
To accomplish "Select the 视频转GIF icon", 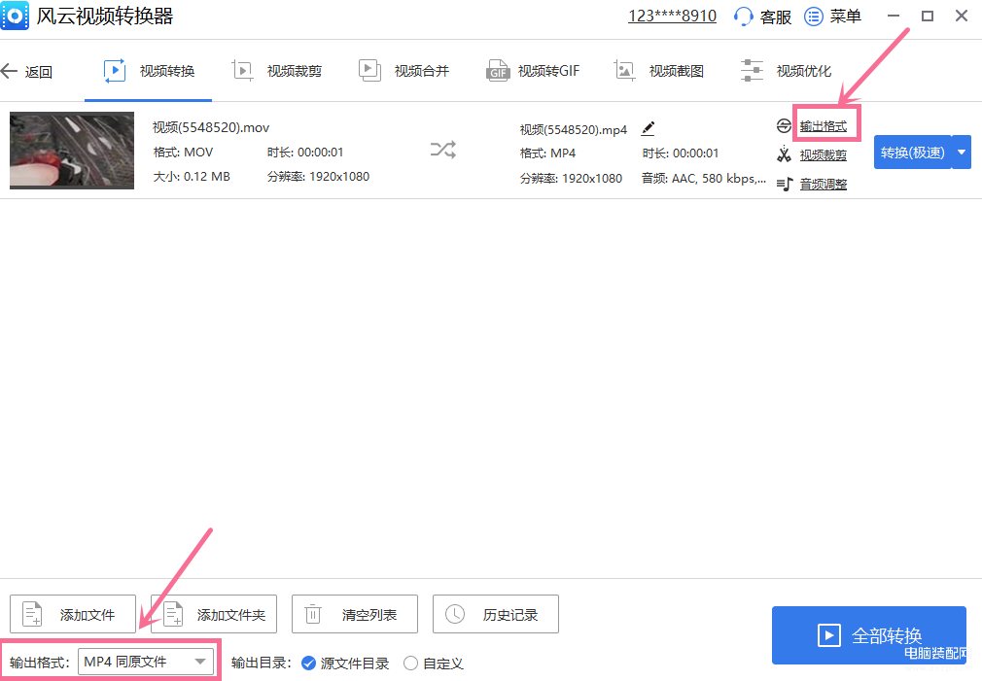I will [498, 71].
